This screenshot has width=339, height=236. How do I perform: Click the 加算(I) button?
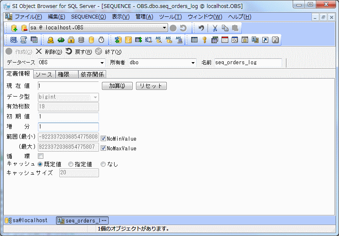(117, 86)
